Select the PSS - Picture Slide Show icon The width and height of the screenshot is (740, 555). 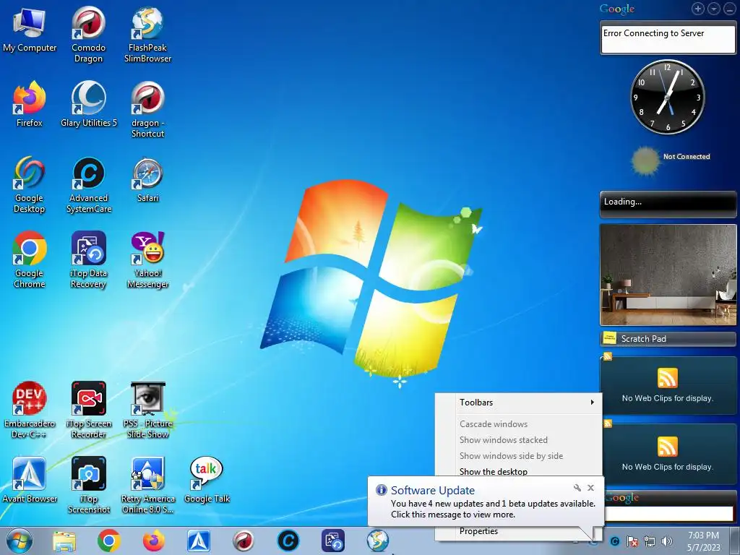(x=147, y=410)
